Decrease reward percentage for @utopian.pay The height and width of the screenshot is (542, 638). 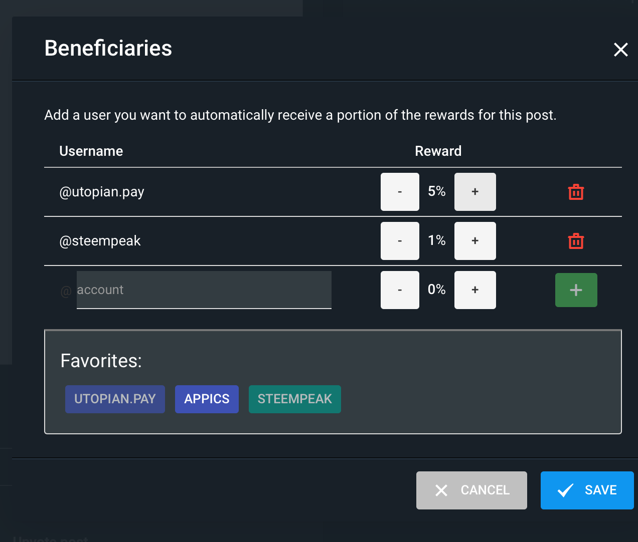(400, 192)
